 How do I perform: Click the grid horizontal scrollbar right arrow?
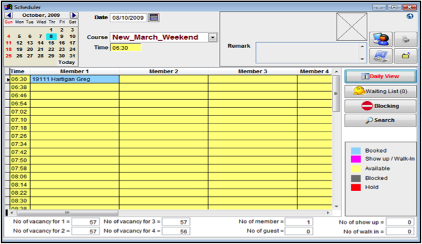click(328, 213)
